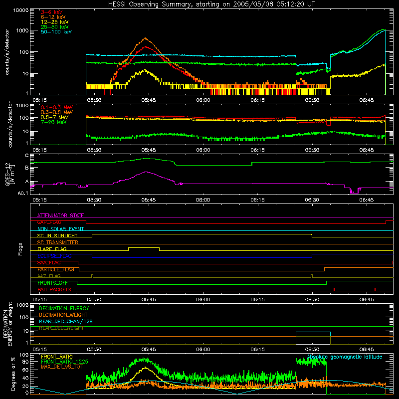The height and width of the screenshot is (399, 399).
Task: Click the 6-12 keV flare peak
Action: click(145, 38)
